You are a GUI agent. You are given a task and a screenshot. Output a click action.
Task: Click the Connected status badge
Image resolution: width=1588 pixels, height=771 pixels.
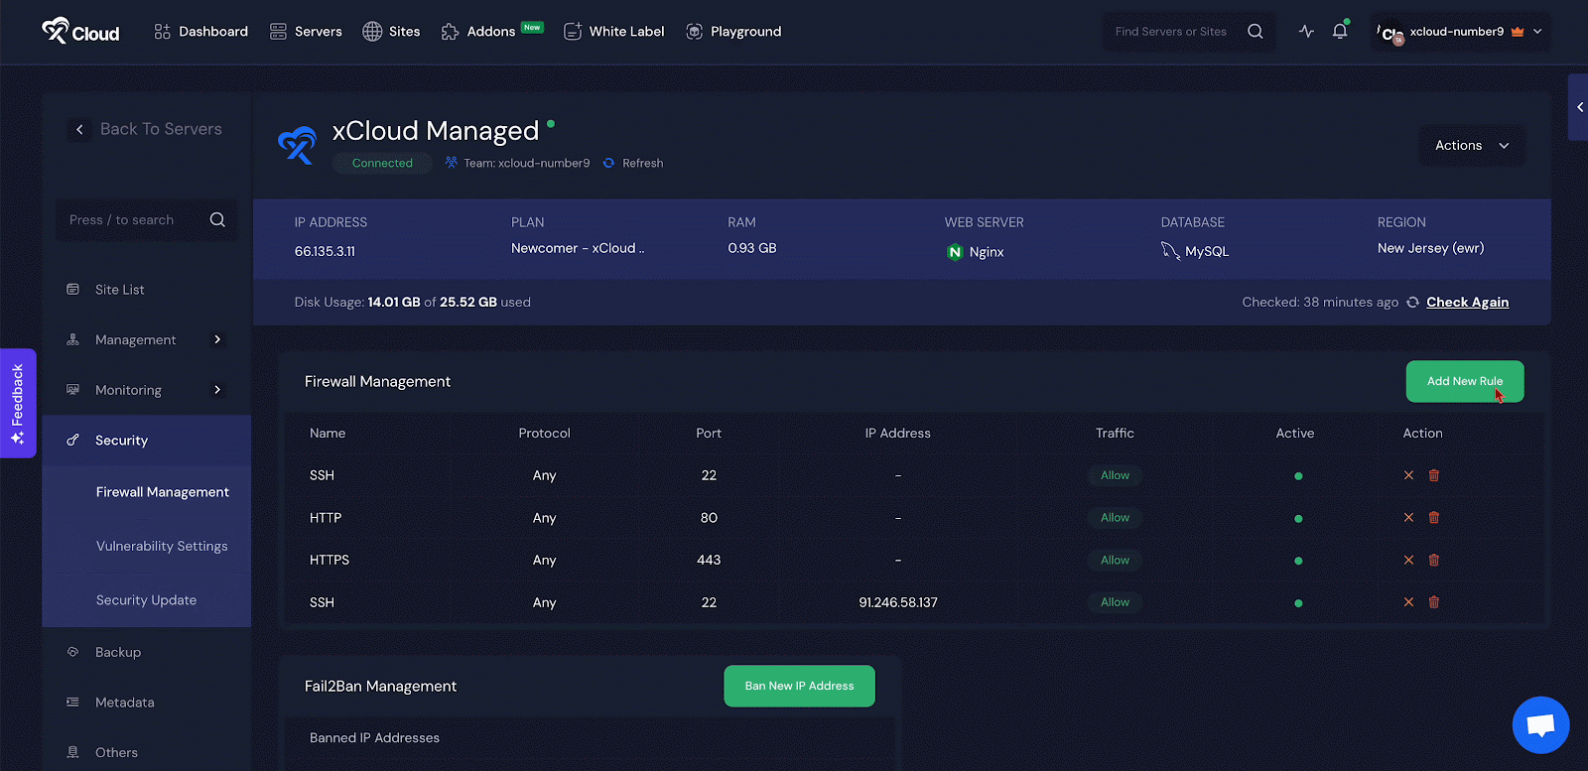tap(382, 163)
